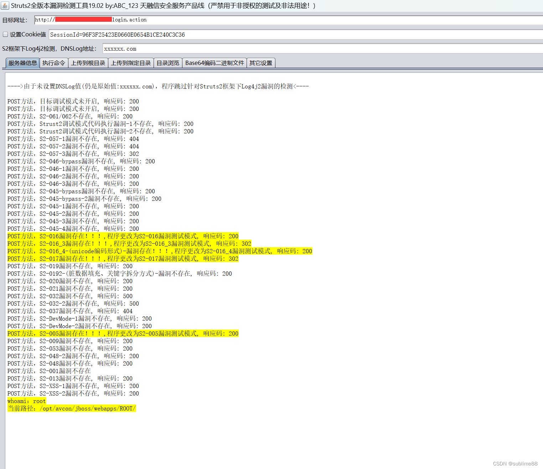This screenshot has width=543, height=469.
Task: Click the S2-001漏洞不存在 line
Action: point(49,371)
